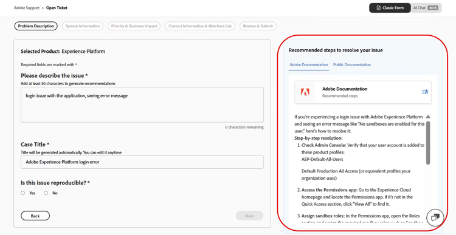Click document icon on Classic Form button
Image resolution: width=456 pixels, height=235 pixels.
tap(378, 8)
